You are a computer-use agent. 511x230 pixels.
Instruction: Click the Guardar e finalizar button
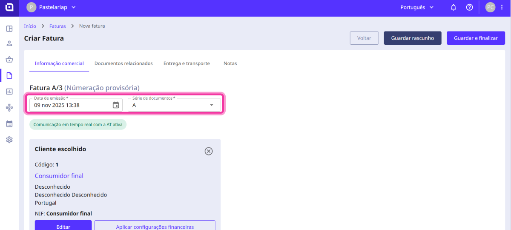click(476, 38)
